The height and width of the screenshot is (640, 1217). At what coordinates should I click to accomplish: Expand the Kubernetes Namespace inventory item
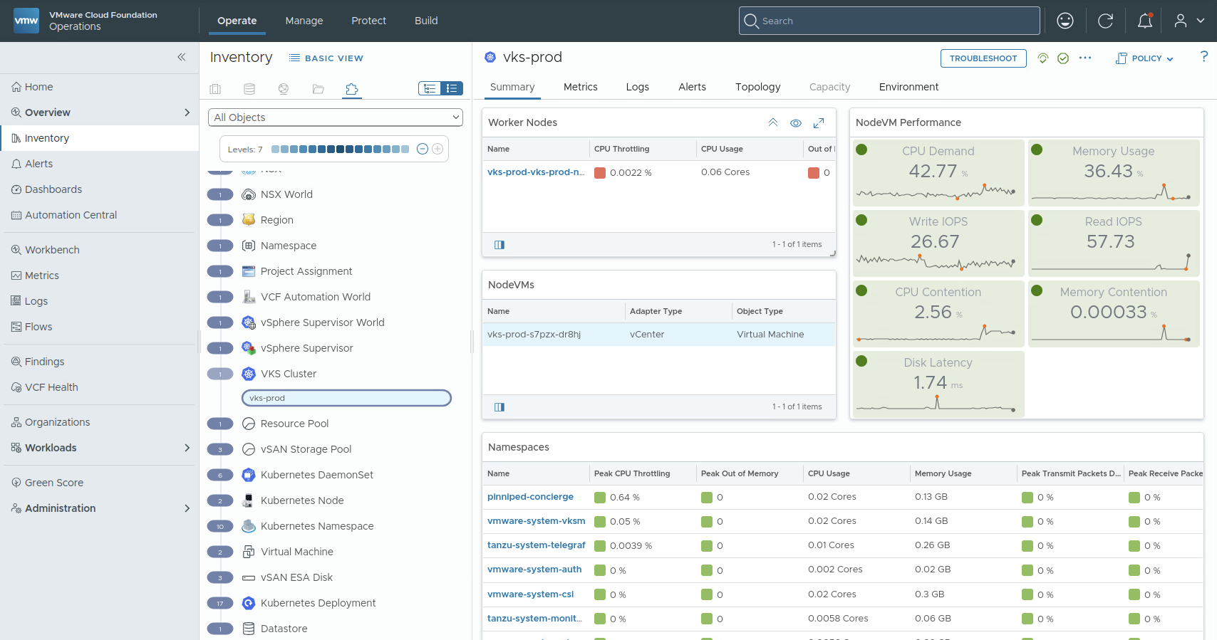[x=220, y=526]
